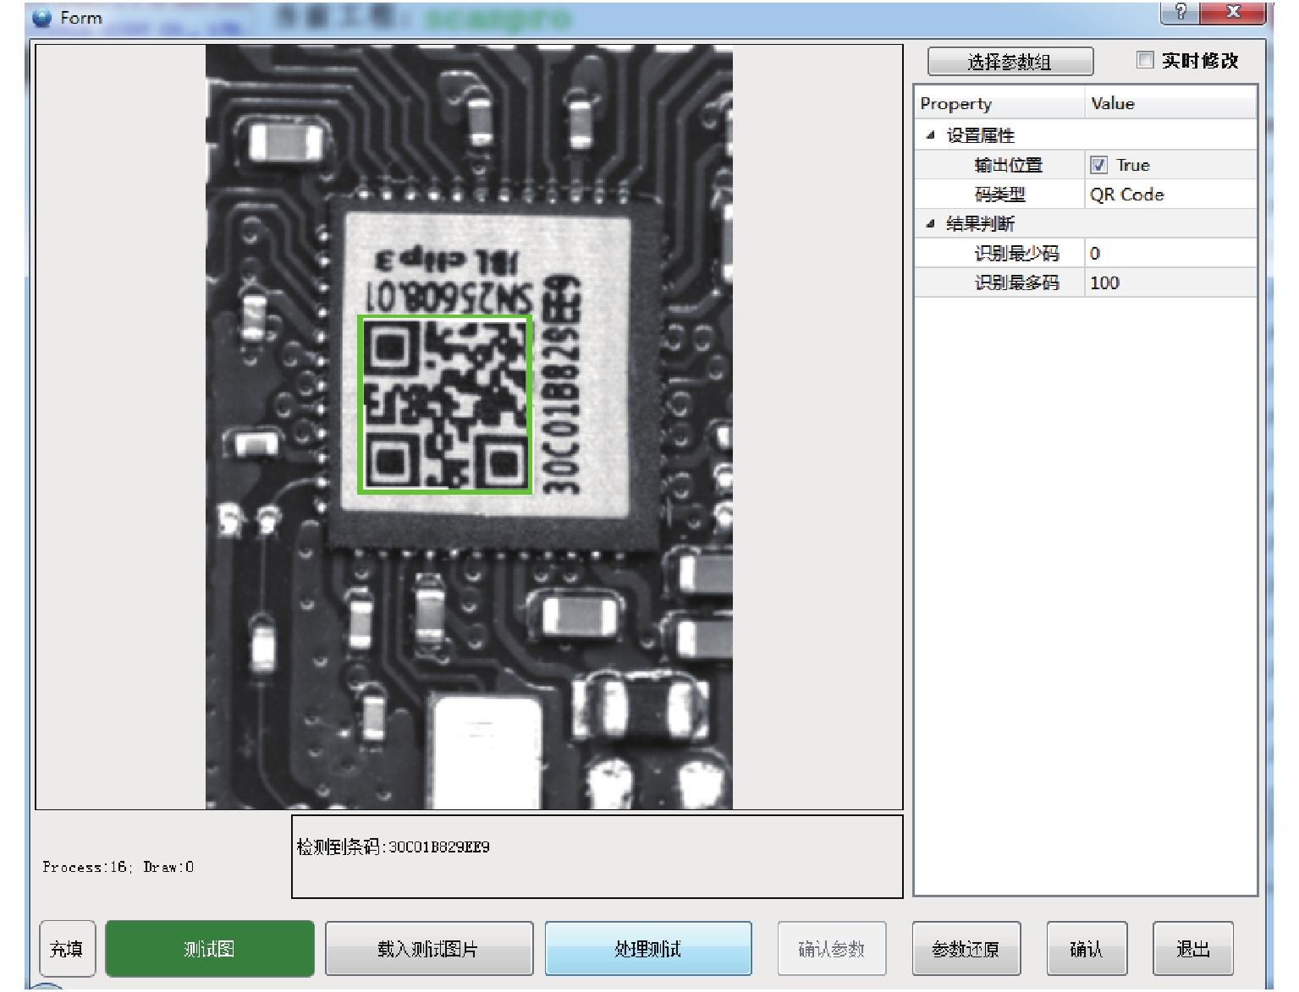Screen dimensions: 1299x992
Task: Click the 选择参数组 button
Action: click(1010, 62)
